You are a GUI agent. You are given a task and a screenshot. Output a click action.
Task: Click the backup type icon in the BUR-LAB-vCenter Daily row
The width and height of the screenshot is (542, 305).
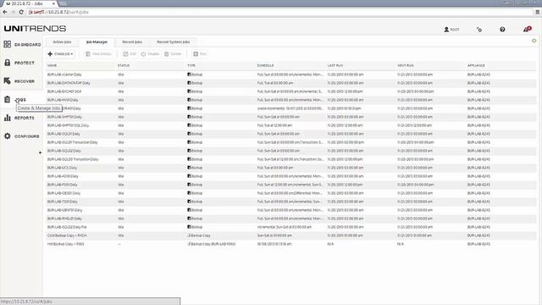point(189,75)
